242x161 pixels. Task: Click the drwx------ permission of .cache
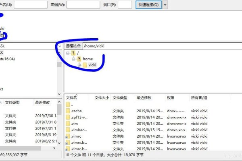coord(175,111)
